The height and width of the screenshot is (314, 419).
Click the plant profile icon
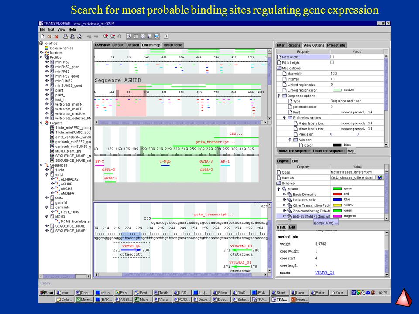tap(52, 90)
